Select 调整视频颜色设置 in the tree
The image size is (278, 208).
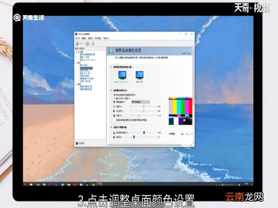[x=86, y=86]
